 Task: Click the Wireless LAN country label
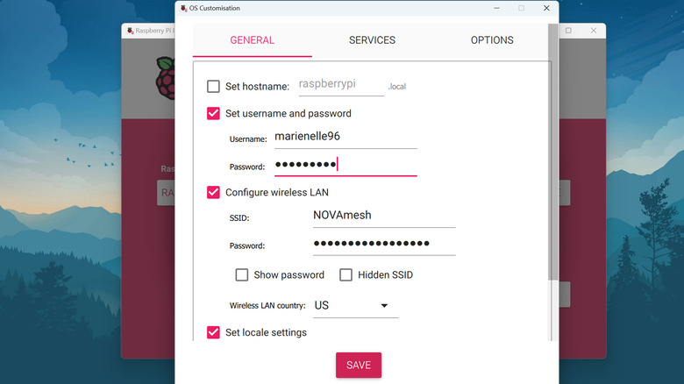[267, 305]
